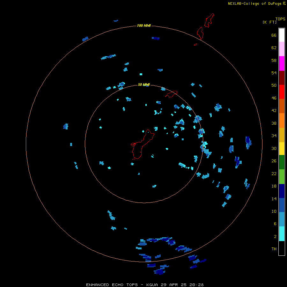Select the light pink legend swatch

pos(282,49)
